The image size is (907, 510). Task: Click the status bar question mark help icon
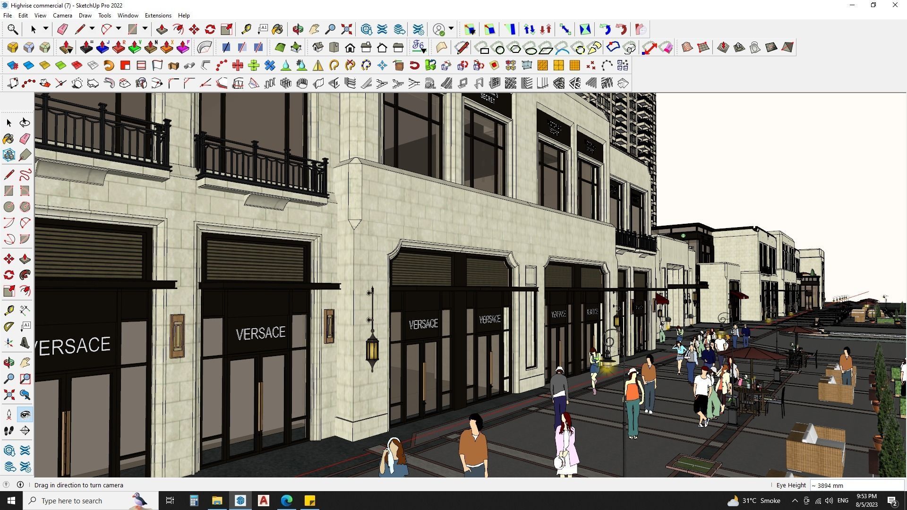tap(6, 485)
